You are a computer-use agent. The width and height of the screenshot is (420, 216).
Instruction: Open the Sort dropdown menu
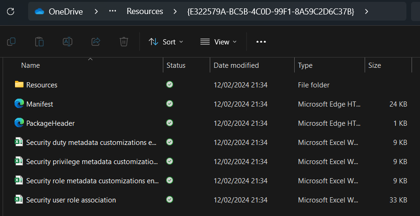[166, 42]
